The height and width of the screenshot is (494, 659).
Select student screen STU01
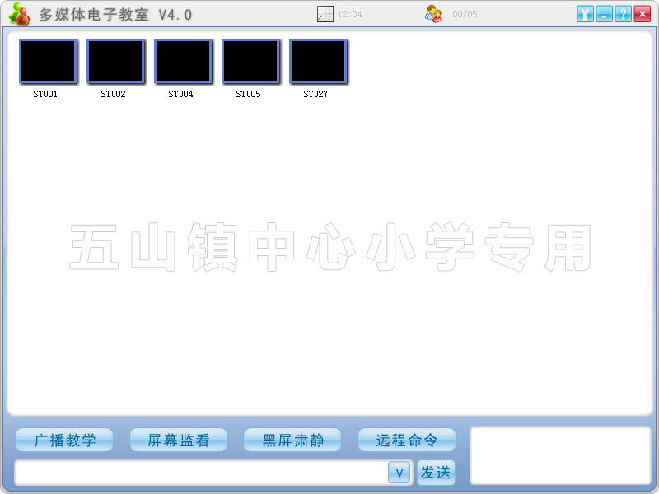tap(48, 62)
